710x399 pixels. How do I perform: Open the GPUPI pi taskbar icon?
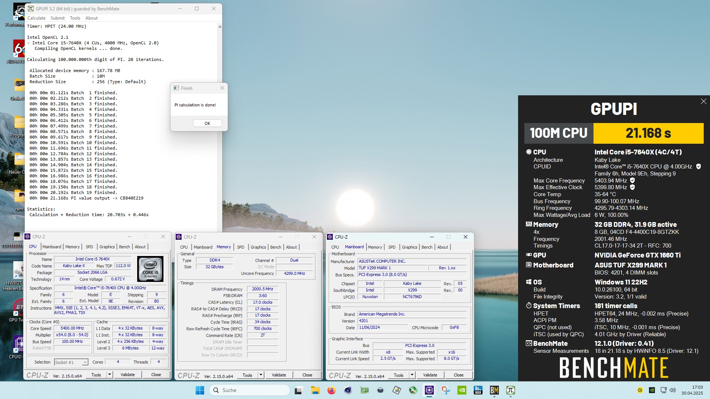pyautogui.click(x=511, y=390)
